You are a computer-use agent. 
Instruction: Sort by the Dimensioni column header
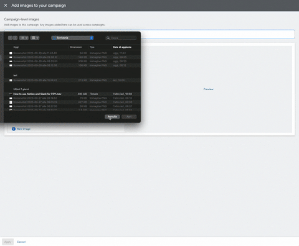[75, 47]
